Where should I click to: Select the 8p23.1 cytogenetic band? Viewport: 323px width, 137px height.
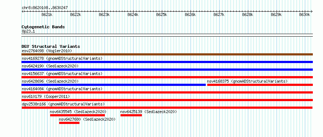167,35
